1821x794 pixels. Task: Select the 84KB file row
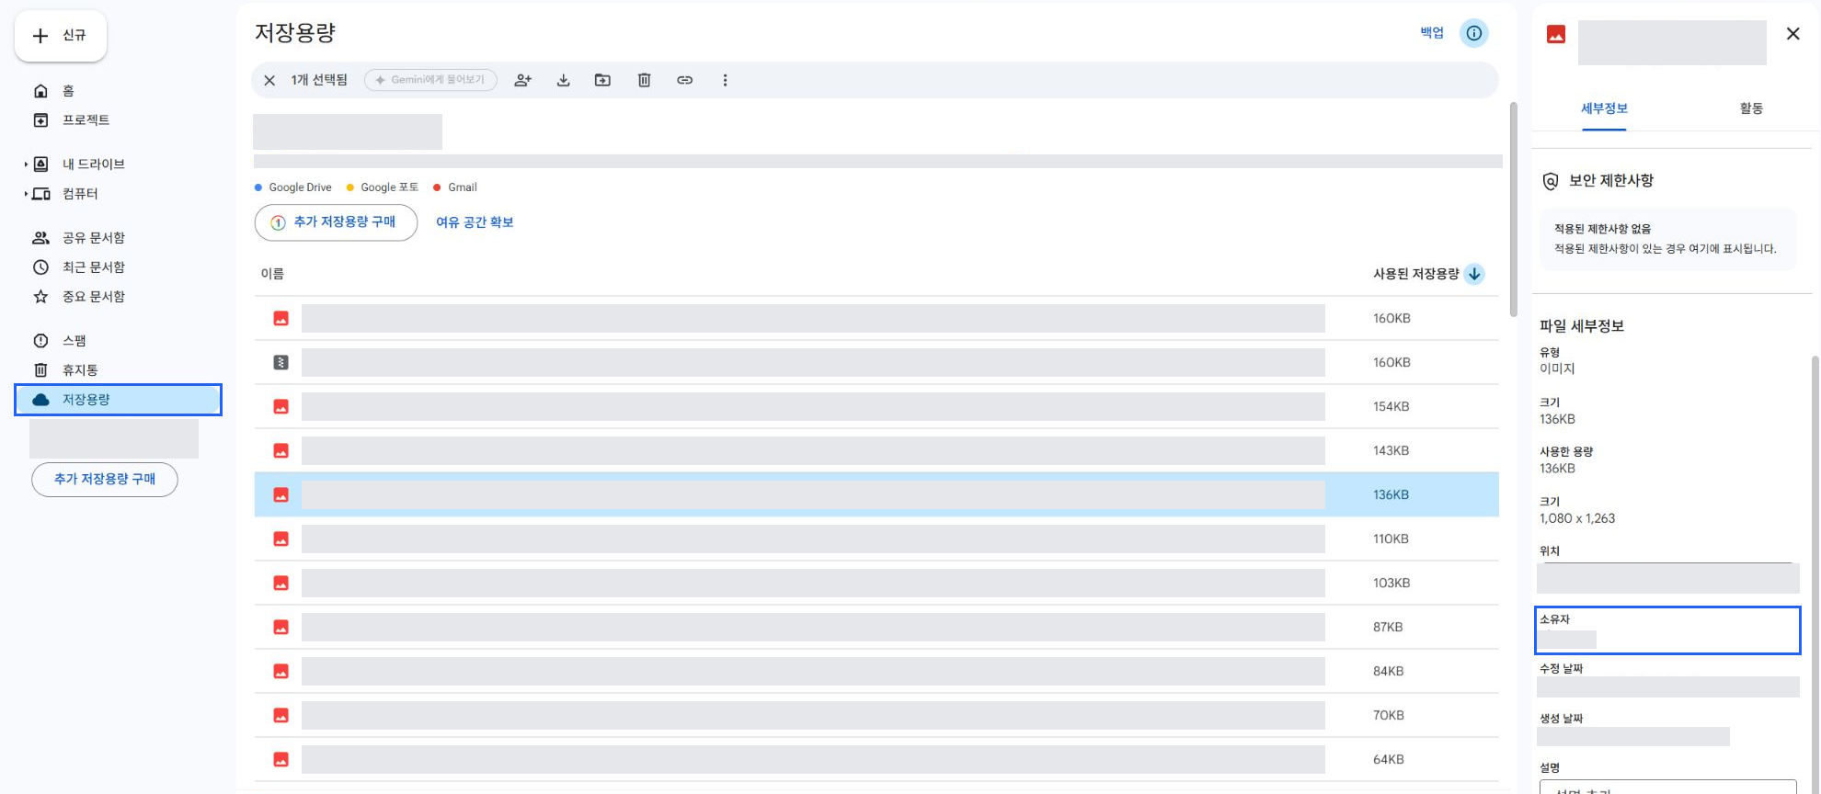[876, 671]
